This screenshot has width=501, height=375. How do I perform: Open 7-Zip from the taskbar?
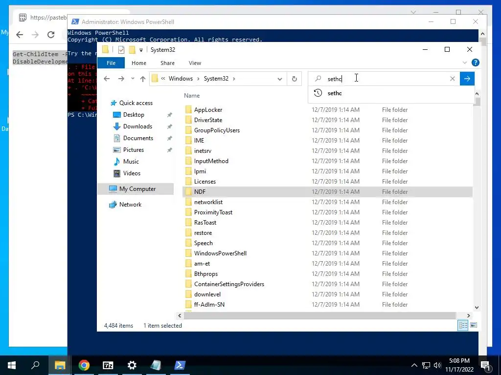click(x=108, y=365)
